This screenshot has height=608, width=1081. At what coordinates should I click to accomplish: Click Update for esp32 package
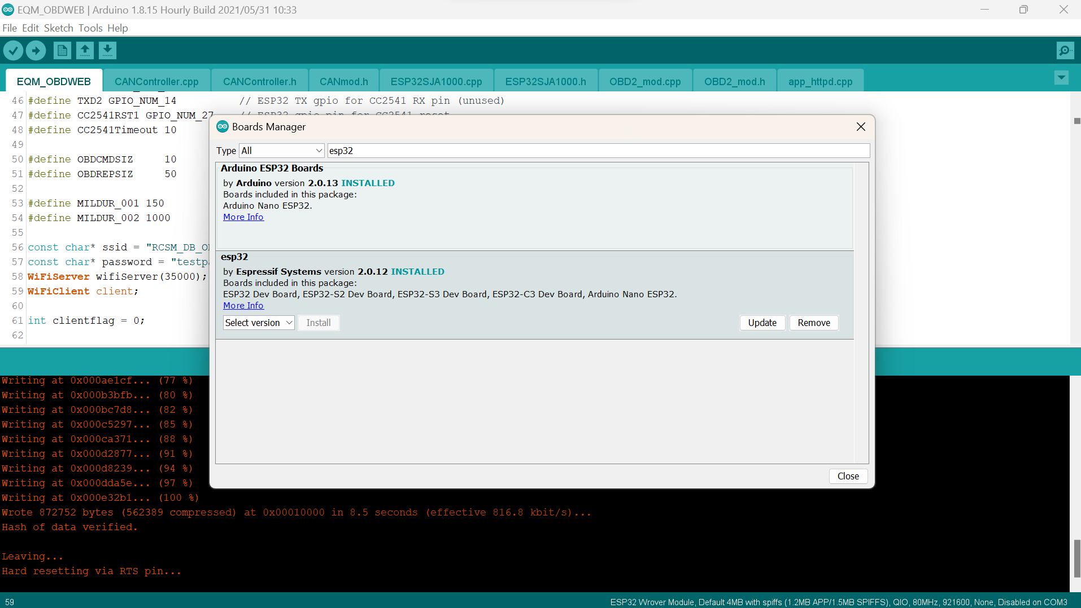pos(762,323)
